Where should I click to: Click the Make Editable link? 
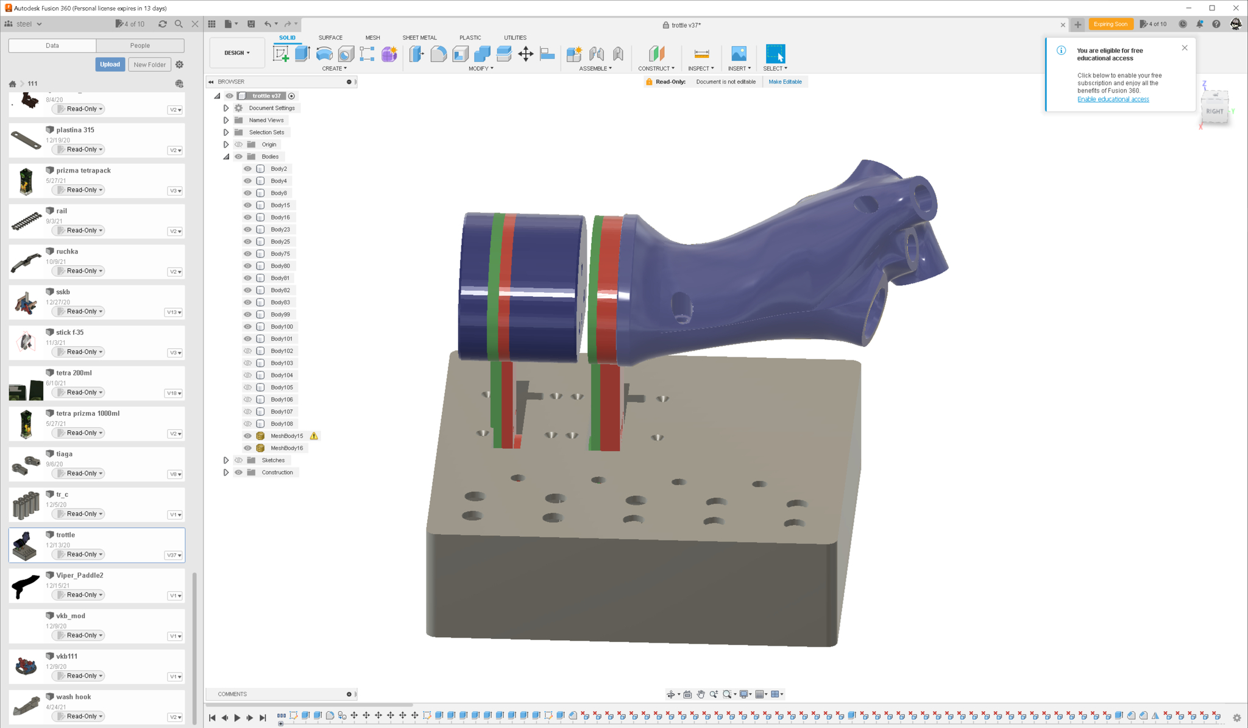785,82
